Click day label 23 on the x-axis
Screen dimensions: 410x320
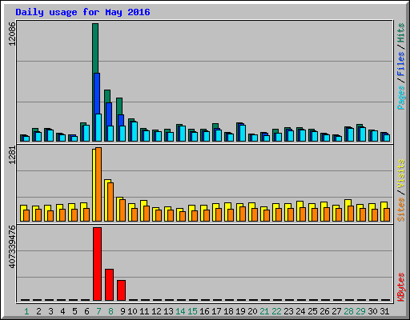pyautogui.click(x=288, y=311)
